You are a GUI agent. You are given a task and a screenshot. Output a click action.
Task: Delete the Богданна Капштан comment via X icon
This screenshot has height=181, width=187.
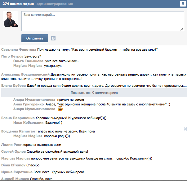185,129
